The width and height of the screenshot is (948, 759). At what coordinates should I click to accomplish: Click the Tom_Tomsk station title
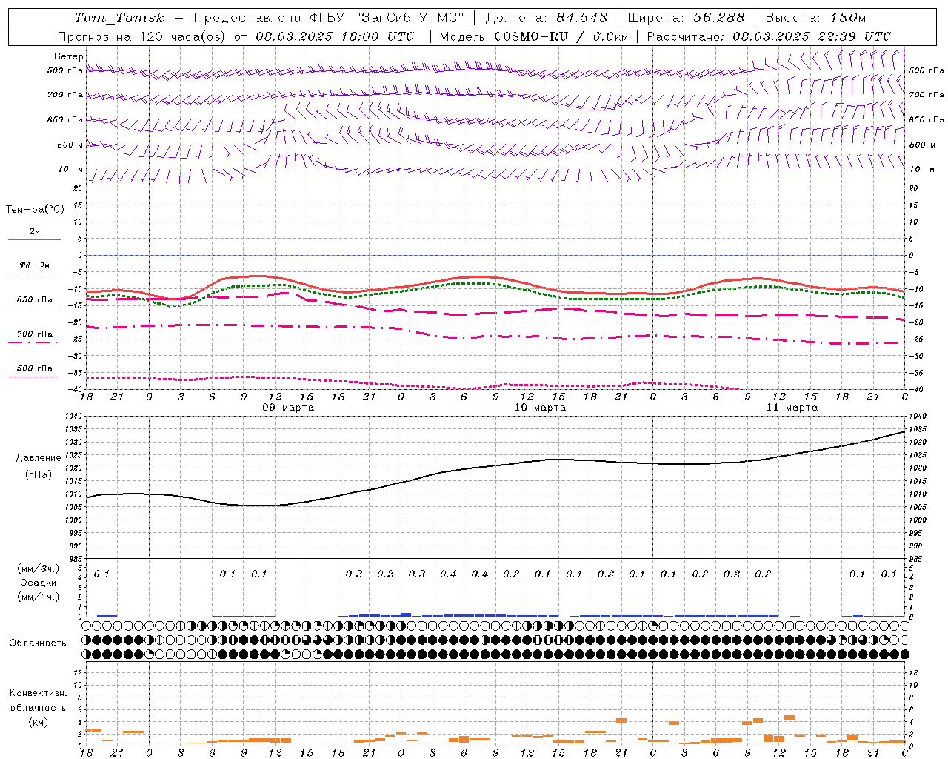coord(120,18)
